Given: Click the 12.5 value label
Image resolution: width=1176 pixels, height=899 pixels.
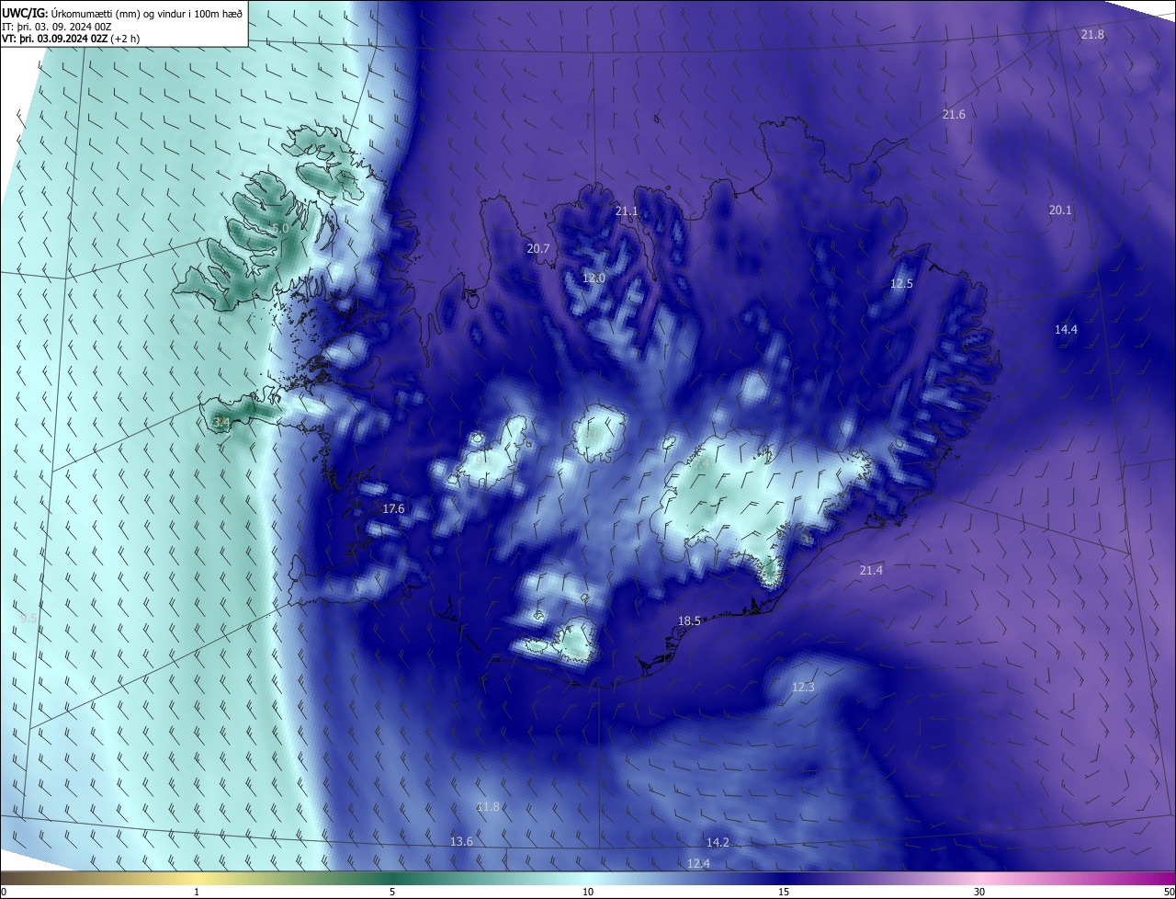Looking at the screenshot, I should click(901, 283).
